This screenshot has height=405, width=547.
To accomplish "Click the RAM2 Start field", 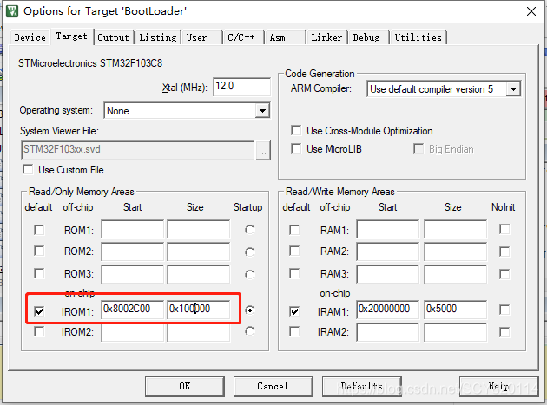I will pos(387,251).
